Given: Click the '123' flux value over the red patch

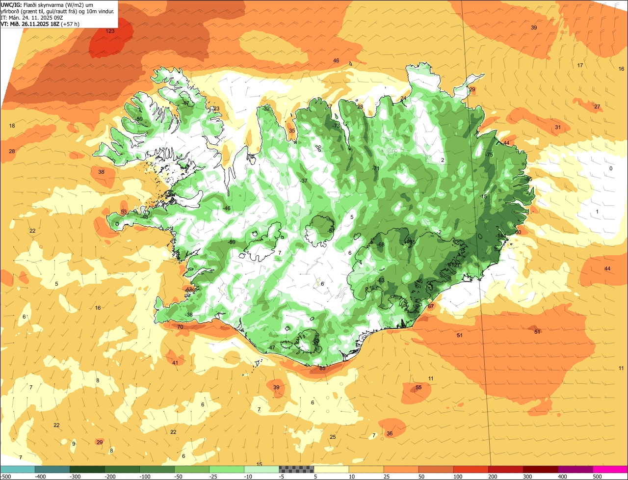Looking at the screenshot, I should tap(110, 31).
